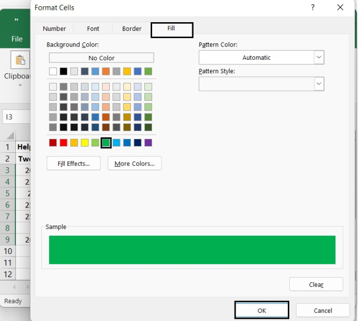
Task: Click the Name Box showing I3
Action: click(15, 117)
